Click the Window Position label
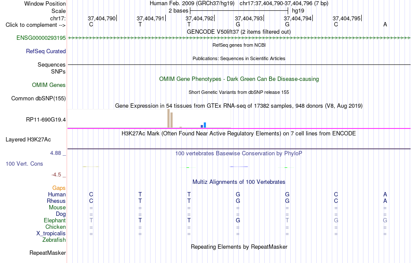 pos(45,3)
